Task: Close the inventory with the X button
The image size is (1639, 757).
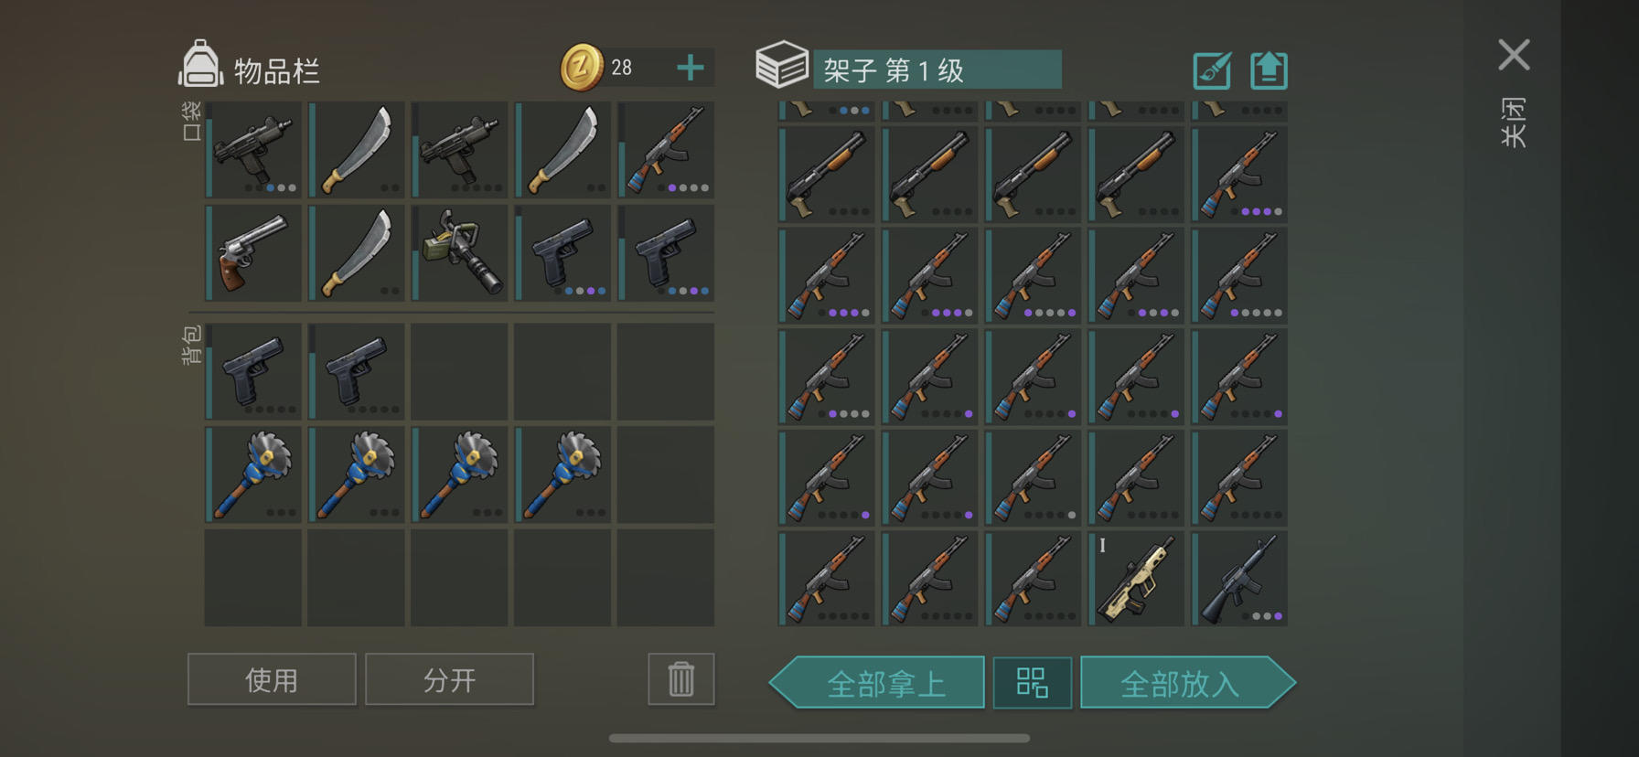Action: (1514, 55)
